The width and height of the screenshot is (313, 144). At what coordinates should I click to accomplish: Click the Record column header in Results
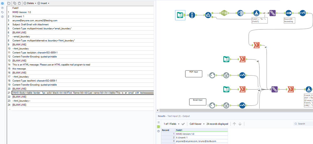[x=168, y=130]
